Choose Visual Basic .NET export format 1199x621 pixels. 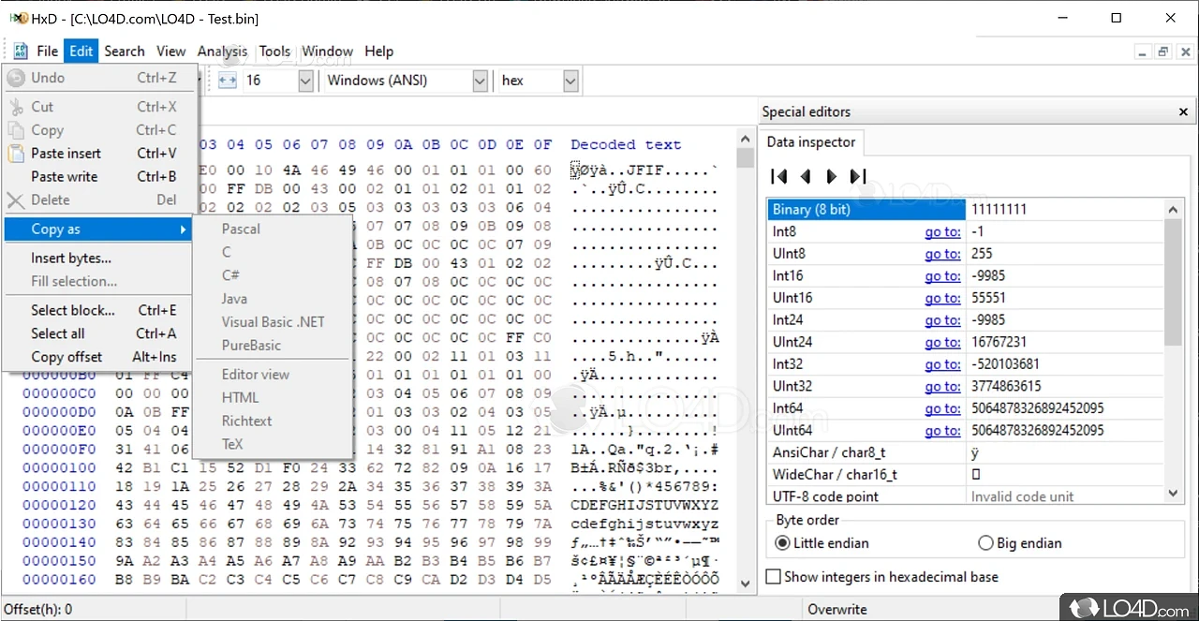(273, 322)
